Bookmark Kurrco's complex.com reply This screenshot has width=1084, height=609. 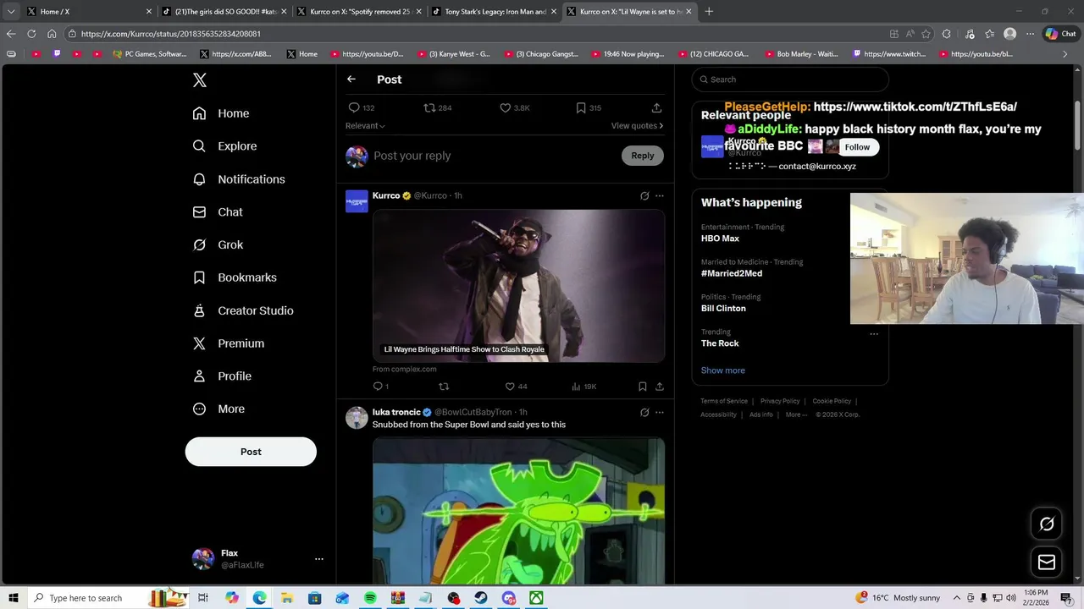(642, 387)
